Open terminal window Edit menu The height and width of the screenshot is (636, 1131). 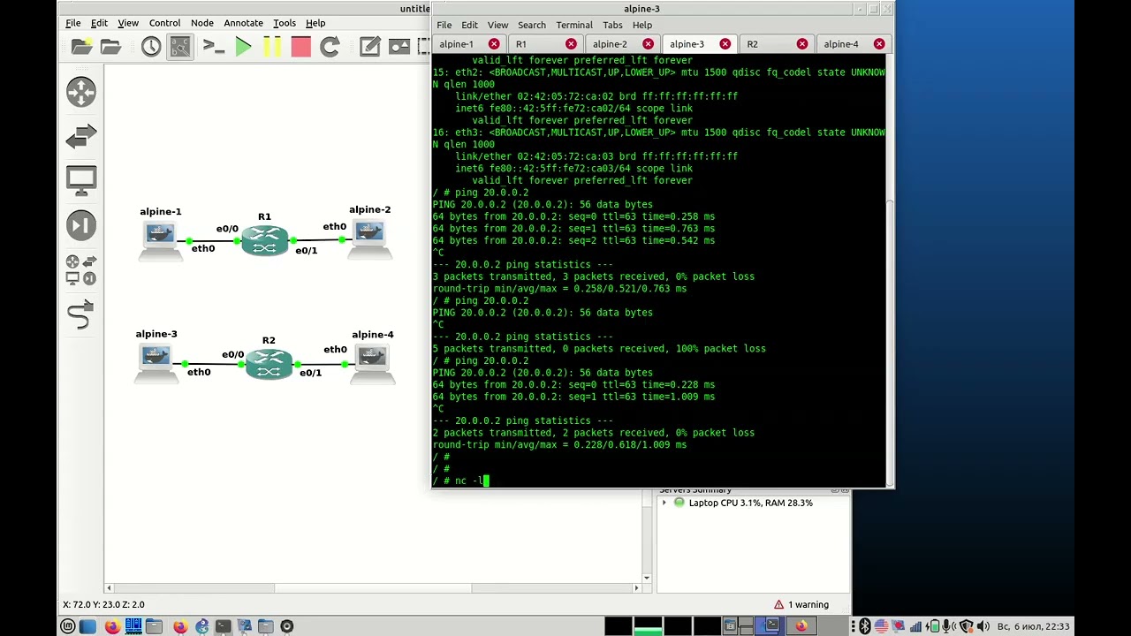click(x=469, y=25)
